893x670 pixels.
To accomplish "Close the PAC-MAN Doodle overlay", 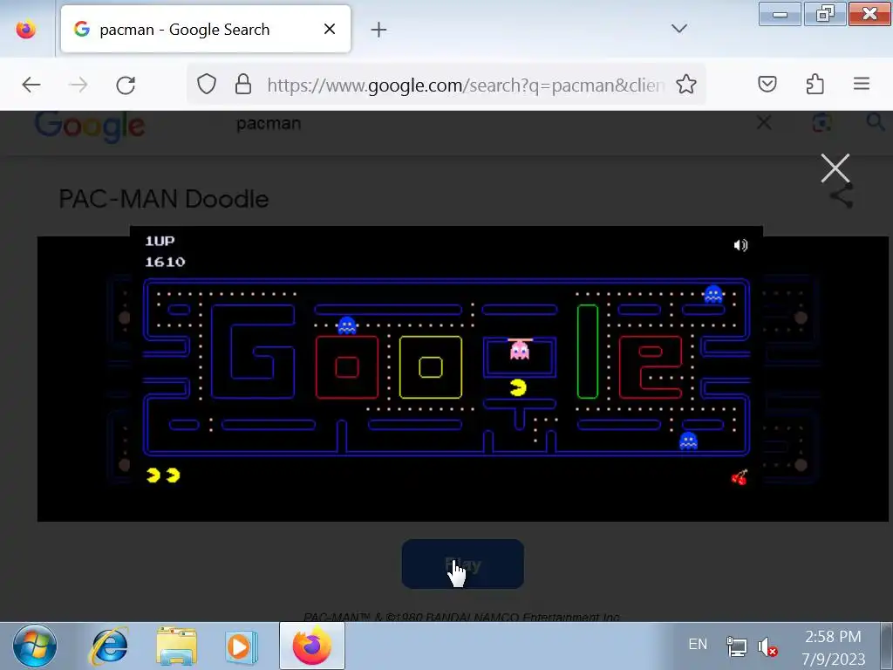I will pos(835,168).
